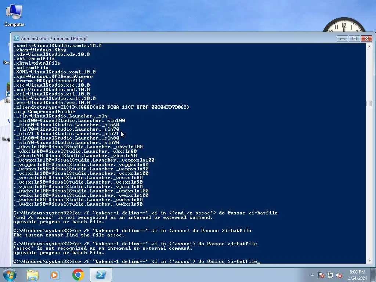Select the PowerShell console taskbar button
The width and height of the screenshot is (376, 282).
click(101, 275)
